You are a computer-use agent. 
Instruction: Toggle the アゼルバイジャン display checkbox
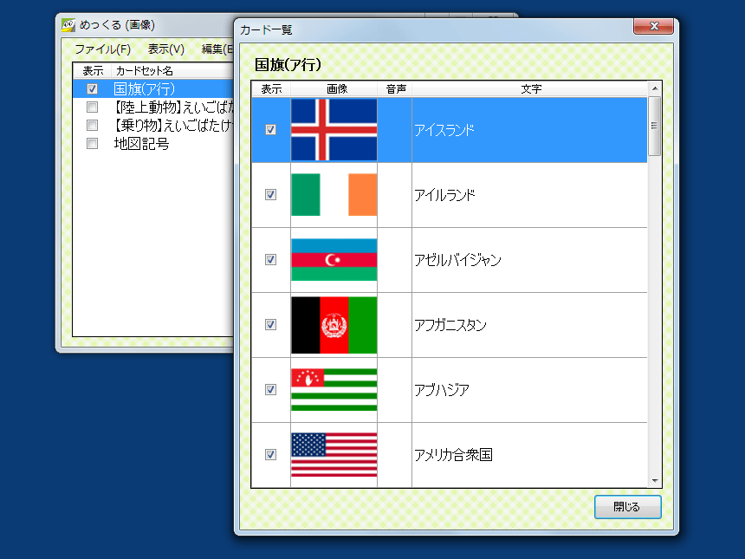[x=271, y=259]
